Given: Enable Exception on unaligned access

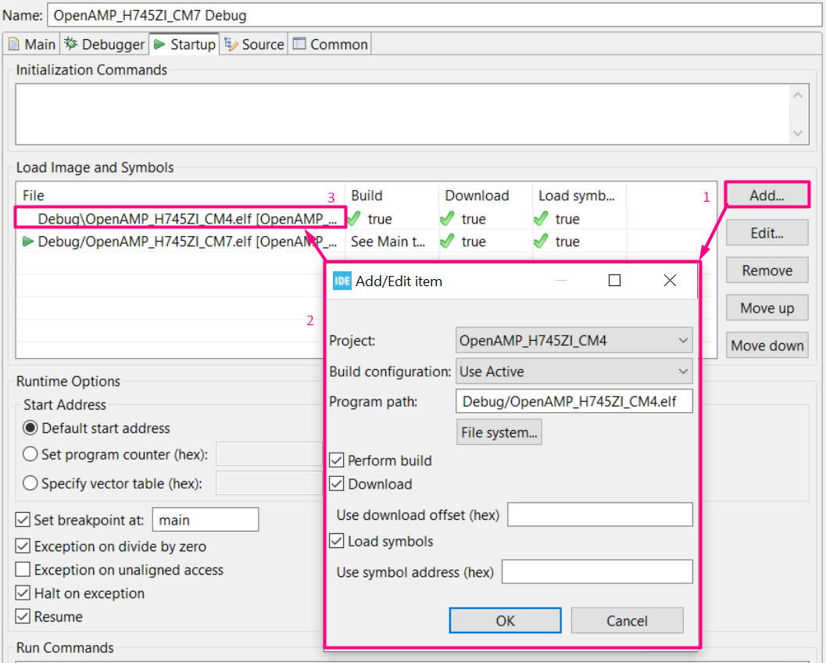Looking at the screenshot, I should (x=21, y=570).
